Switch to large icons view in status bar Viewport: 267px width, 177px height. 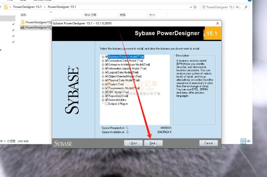[x=248, y=140]
